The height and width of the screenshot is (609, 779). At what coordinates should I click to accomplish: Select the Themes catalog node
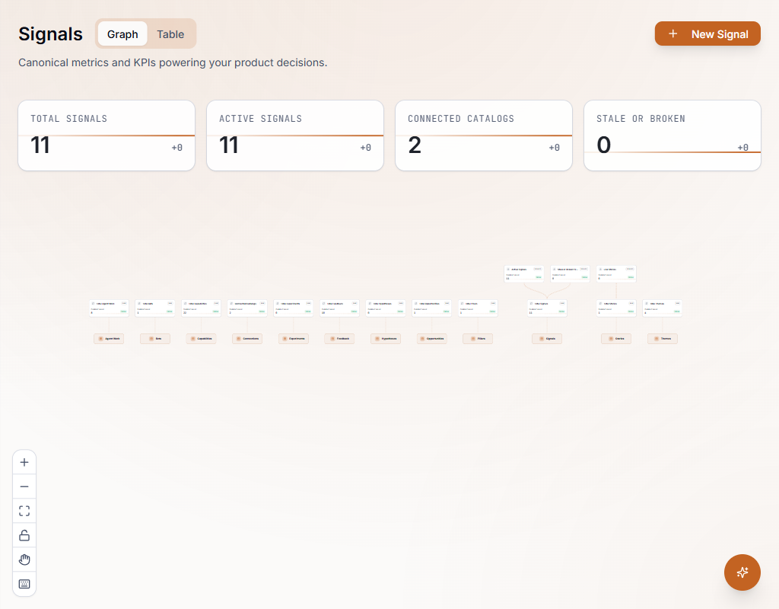(663, 339)
